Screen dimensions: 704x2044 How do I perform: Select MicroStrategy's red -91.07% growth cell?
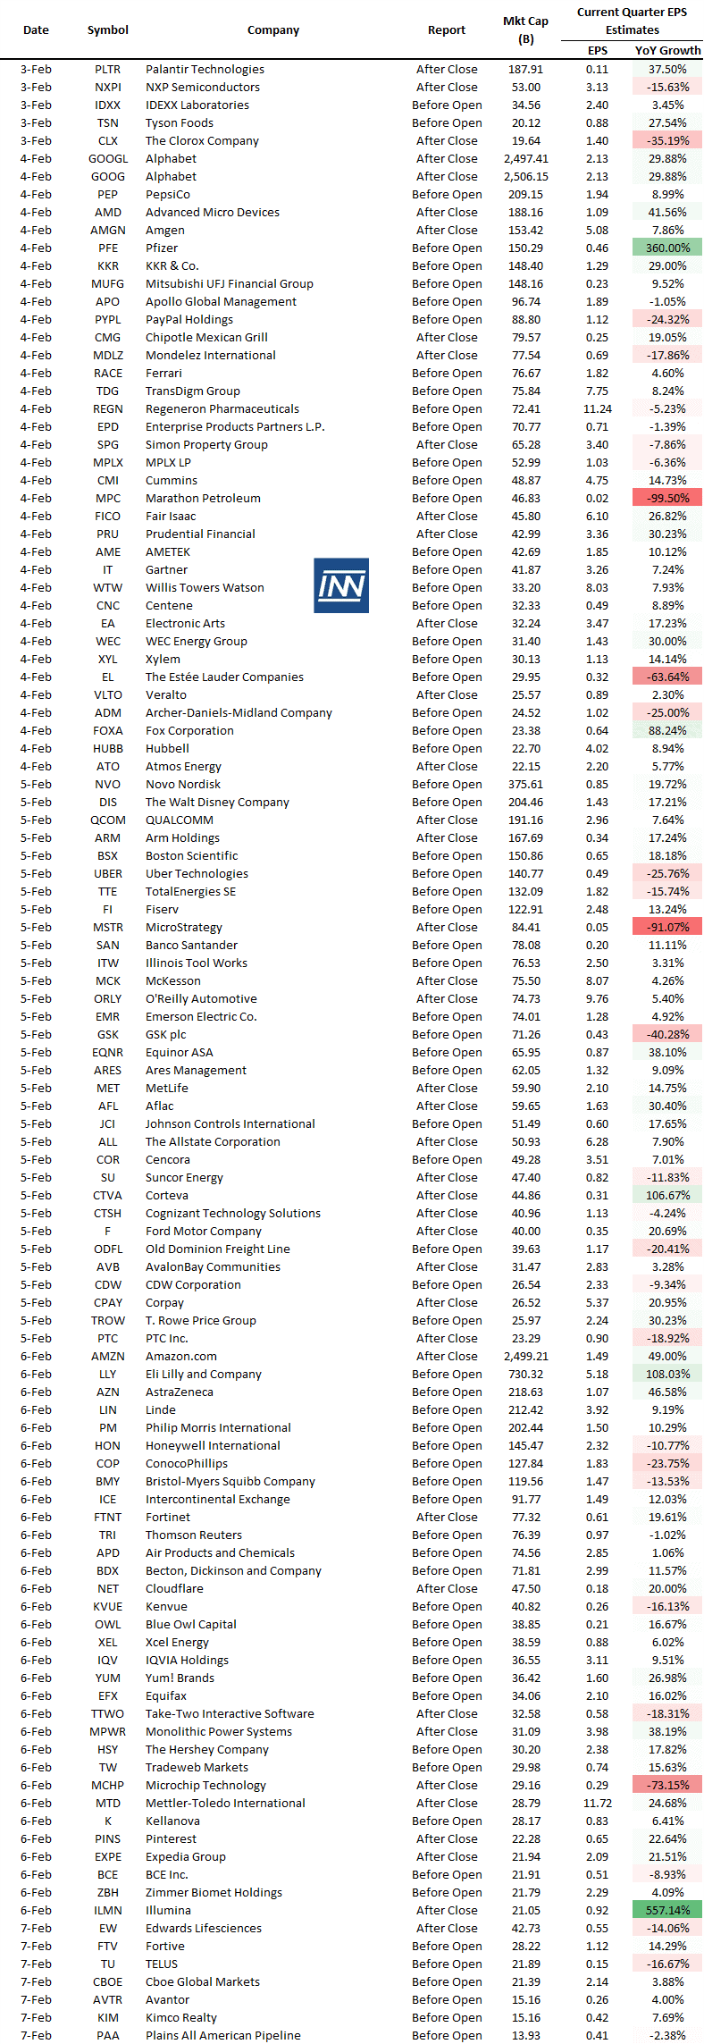[x=667, y=927]
